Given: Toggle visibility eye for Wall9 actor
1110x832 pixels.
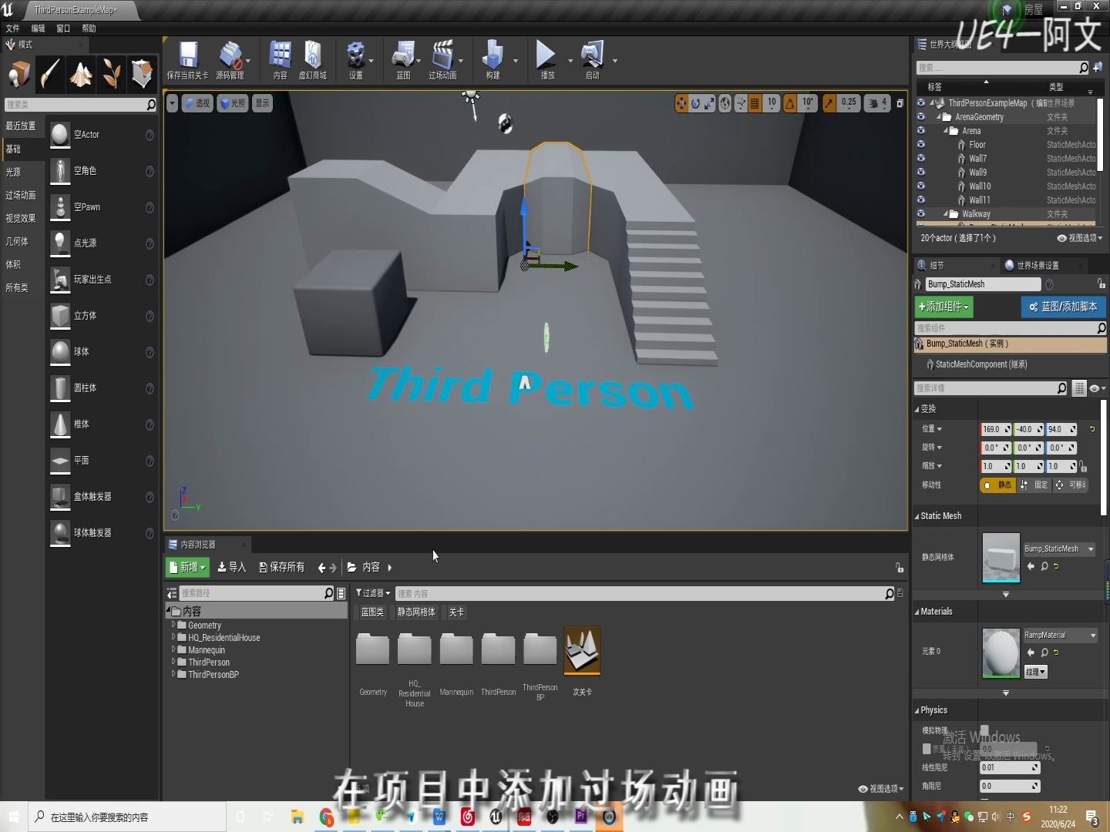Looking at the screenshot, I should (920, 173).
